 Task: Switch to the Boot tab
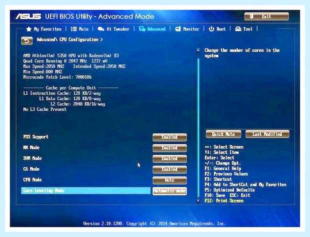(217, 29)
